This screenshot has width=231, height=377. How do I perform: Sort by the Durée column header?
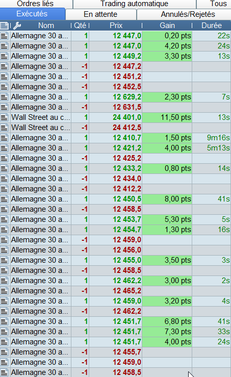(x=212, y=26)
